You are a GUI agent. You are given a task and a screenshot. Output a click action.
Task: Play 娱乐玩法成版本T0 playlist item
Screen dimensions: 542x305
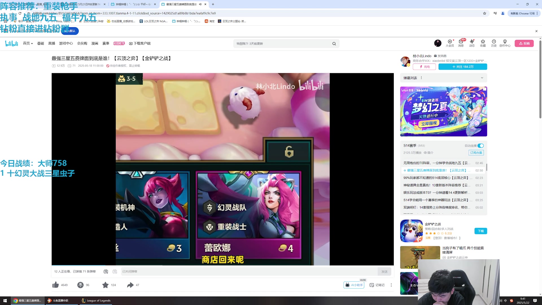point(443,193)
